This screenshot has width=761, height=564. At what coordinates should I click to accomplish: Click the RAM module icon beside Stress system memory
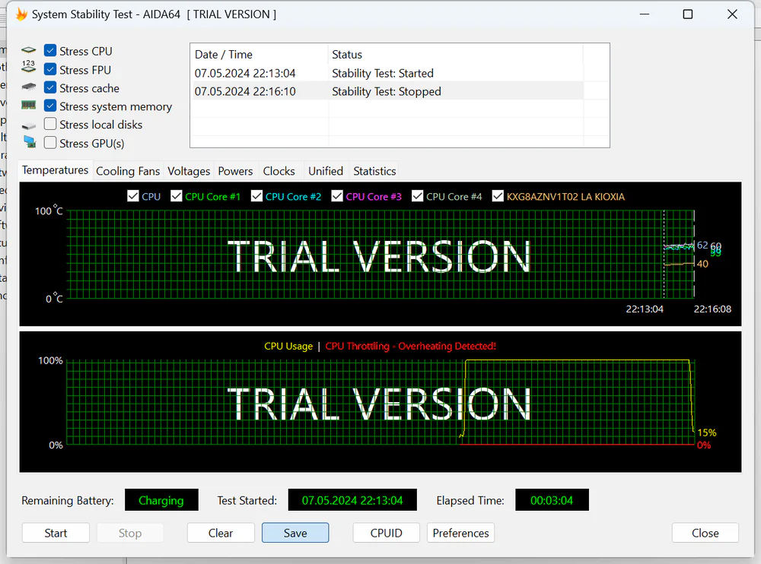click(29, 105)
